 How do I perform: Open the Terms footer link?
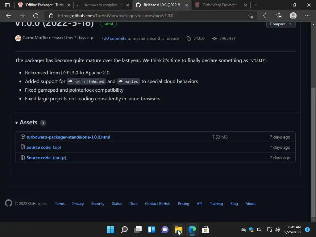60,204
